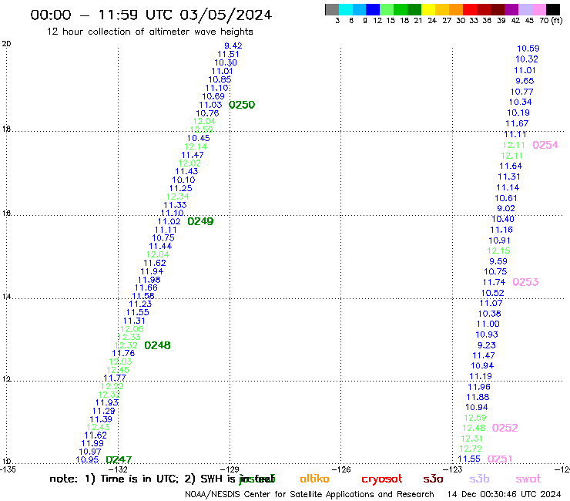570x501 pixels.
Task: Click the wave height value 11.94
Action: click(152, 271)
